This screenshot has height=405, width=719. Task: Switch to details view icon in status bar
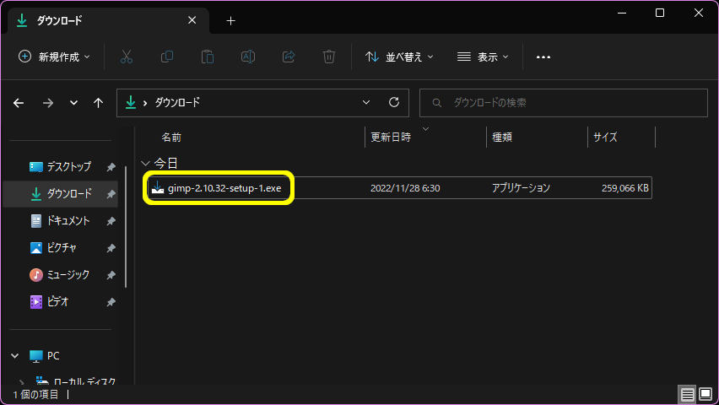click(687, 394)
